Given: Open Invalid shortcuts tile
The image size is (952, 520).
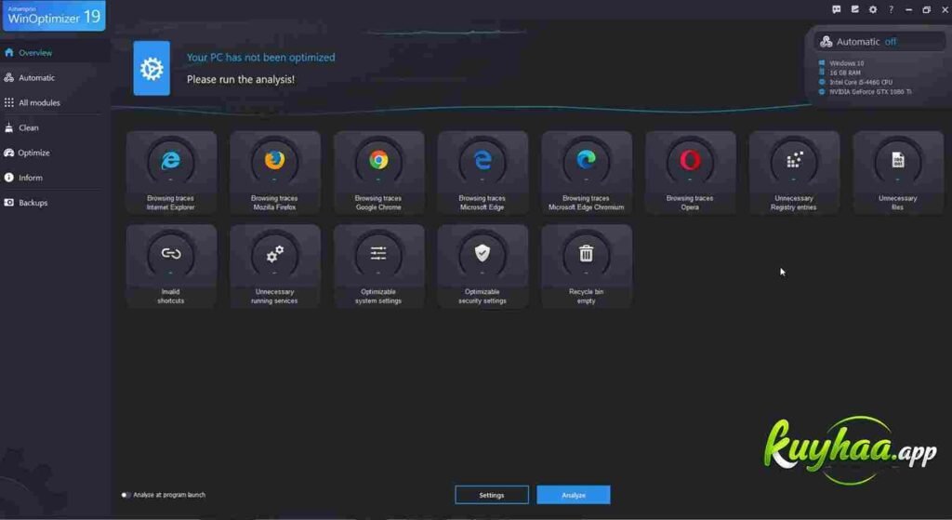Looking at the screenshot, I should pyautogui.click(x=171, y=266).
